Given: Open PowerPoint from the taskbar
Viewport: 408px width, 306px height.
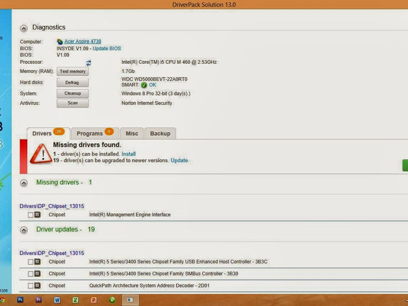Looking at the screenshot, I should tap(93, 300).
